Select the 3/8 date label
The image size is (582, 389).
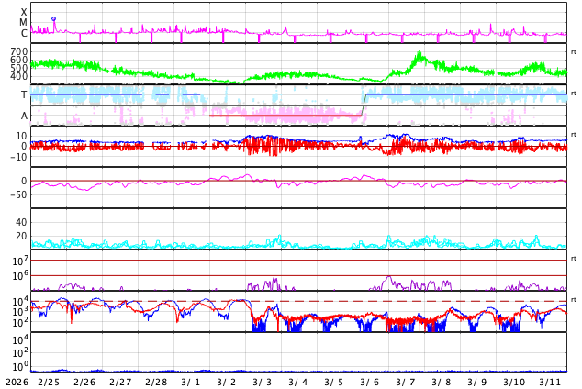(x=442, y=382)
